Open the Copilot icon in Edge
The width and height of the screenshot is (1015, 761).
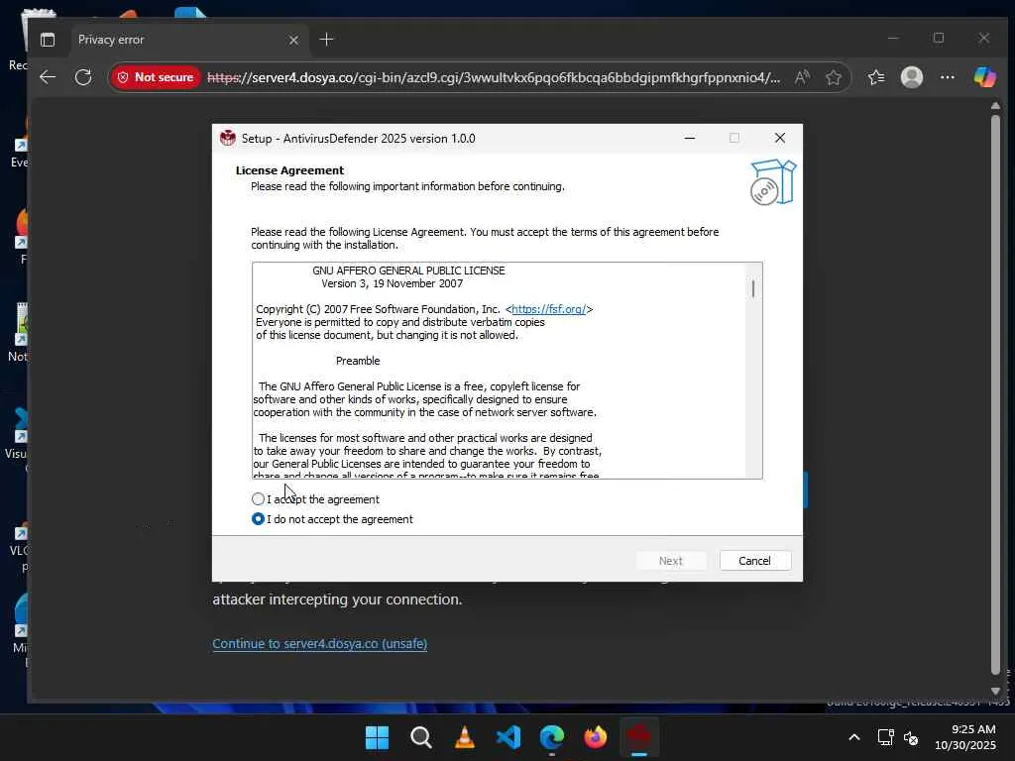tap(984, 77)
